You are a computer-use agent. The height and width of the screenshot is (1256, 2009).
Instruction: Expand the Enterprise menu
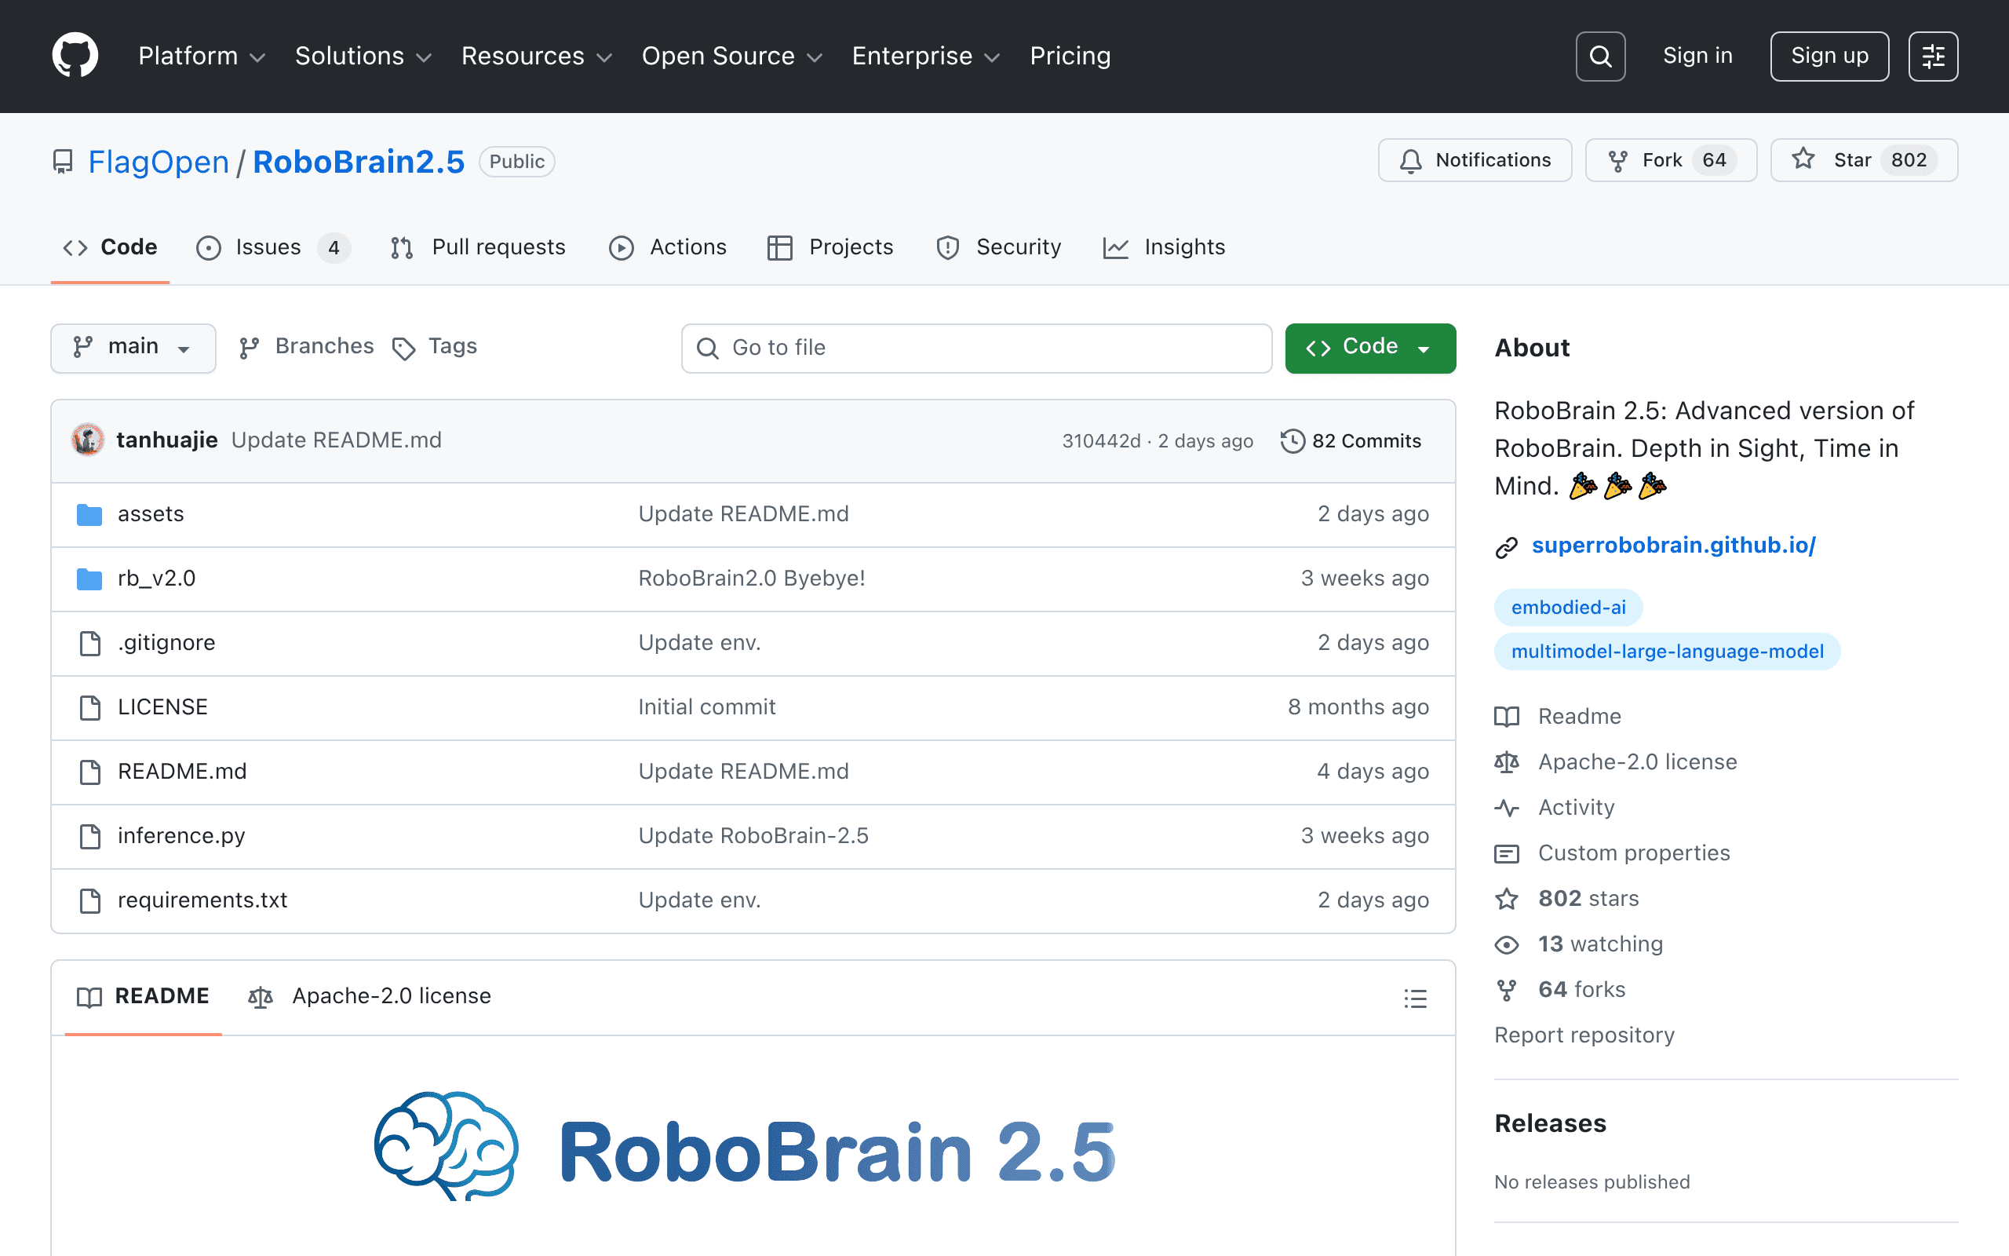tap(926, 56)
